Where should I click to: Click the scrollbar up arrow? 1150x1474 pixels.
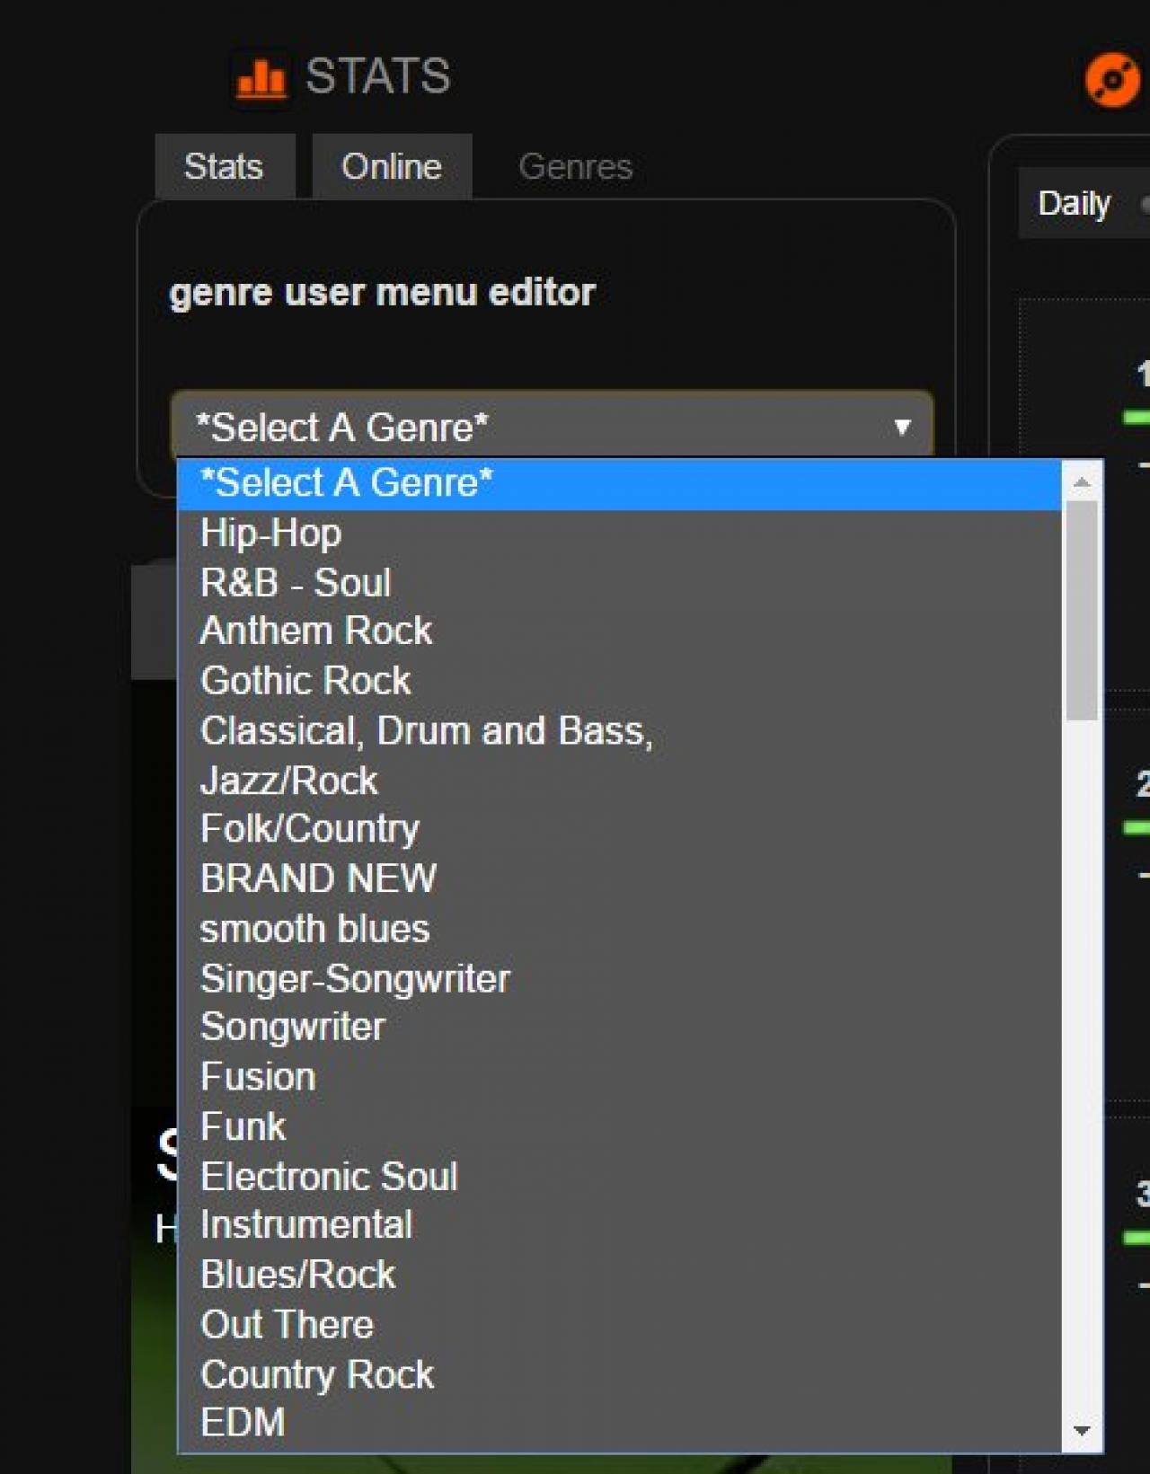(x=1082, y=482)
